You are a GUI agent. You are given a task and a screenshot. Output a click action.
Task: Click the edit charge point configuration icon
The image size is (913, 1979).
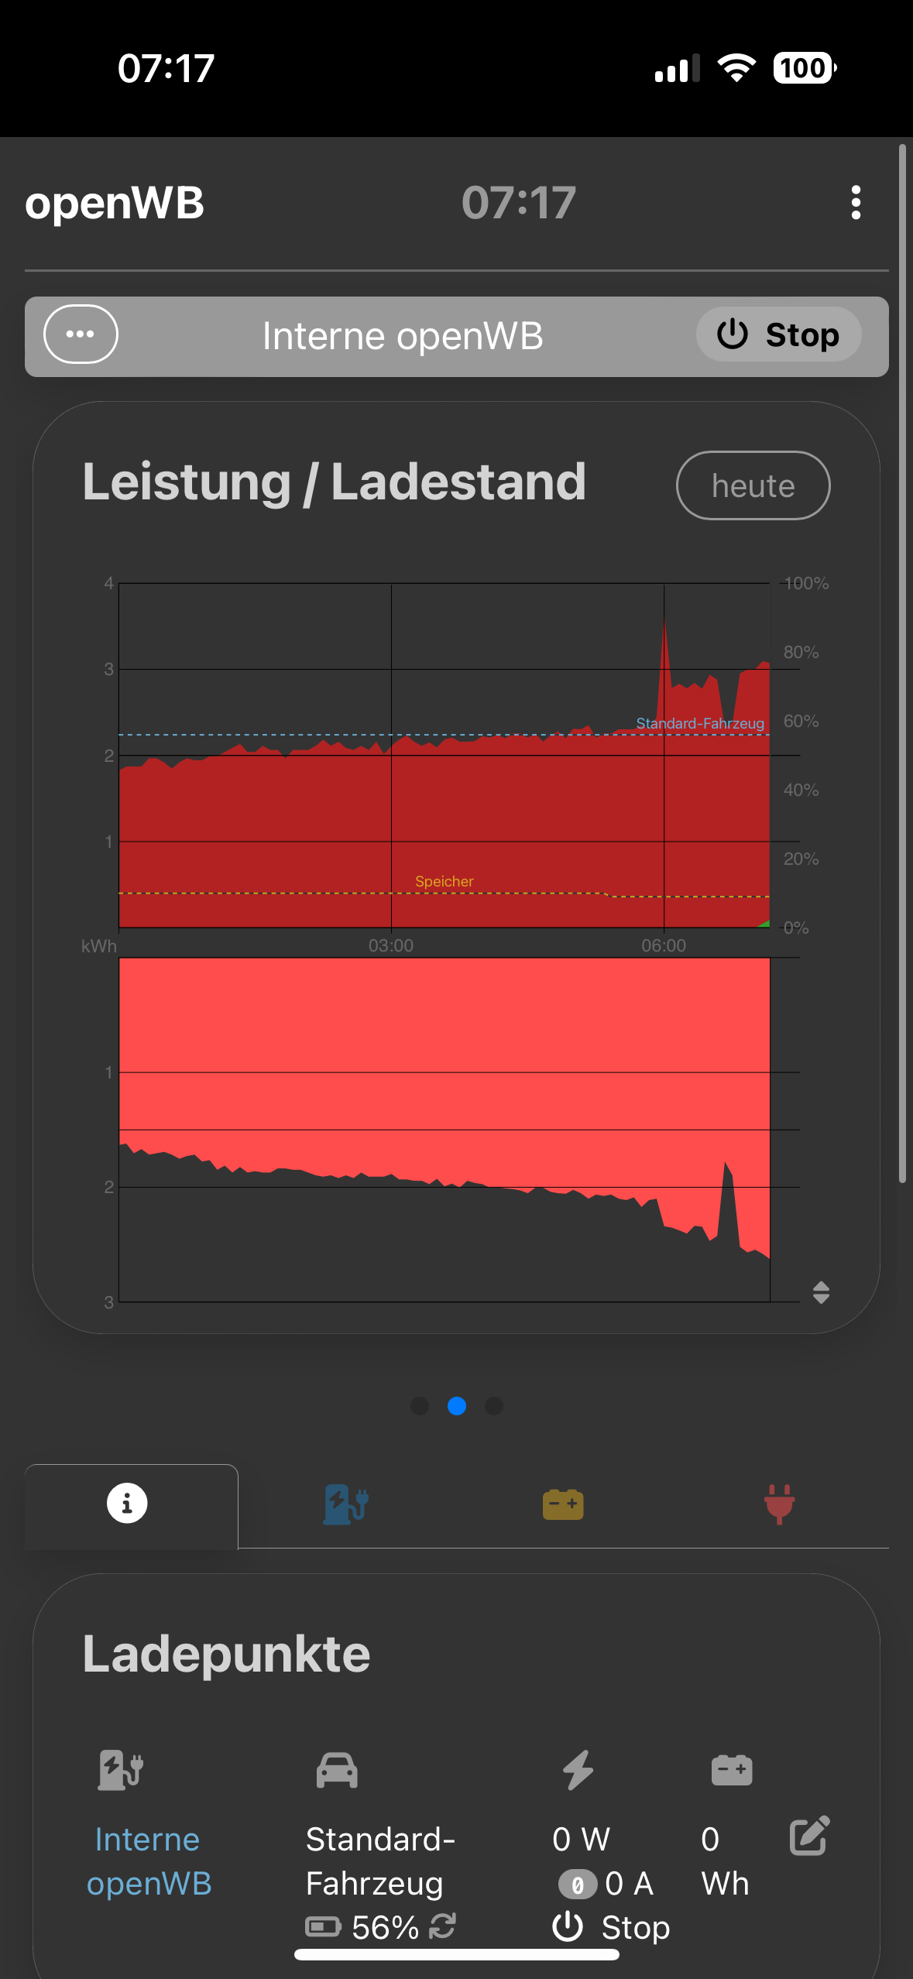(809, 1836)
